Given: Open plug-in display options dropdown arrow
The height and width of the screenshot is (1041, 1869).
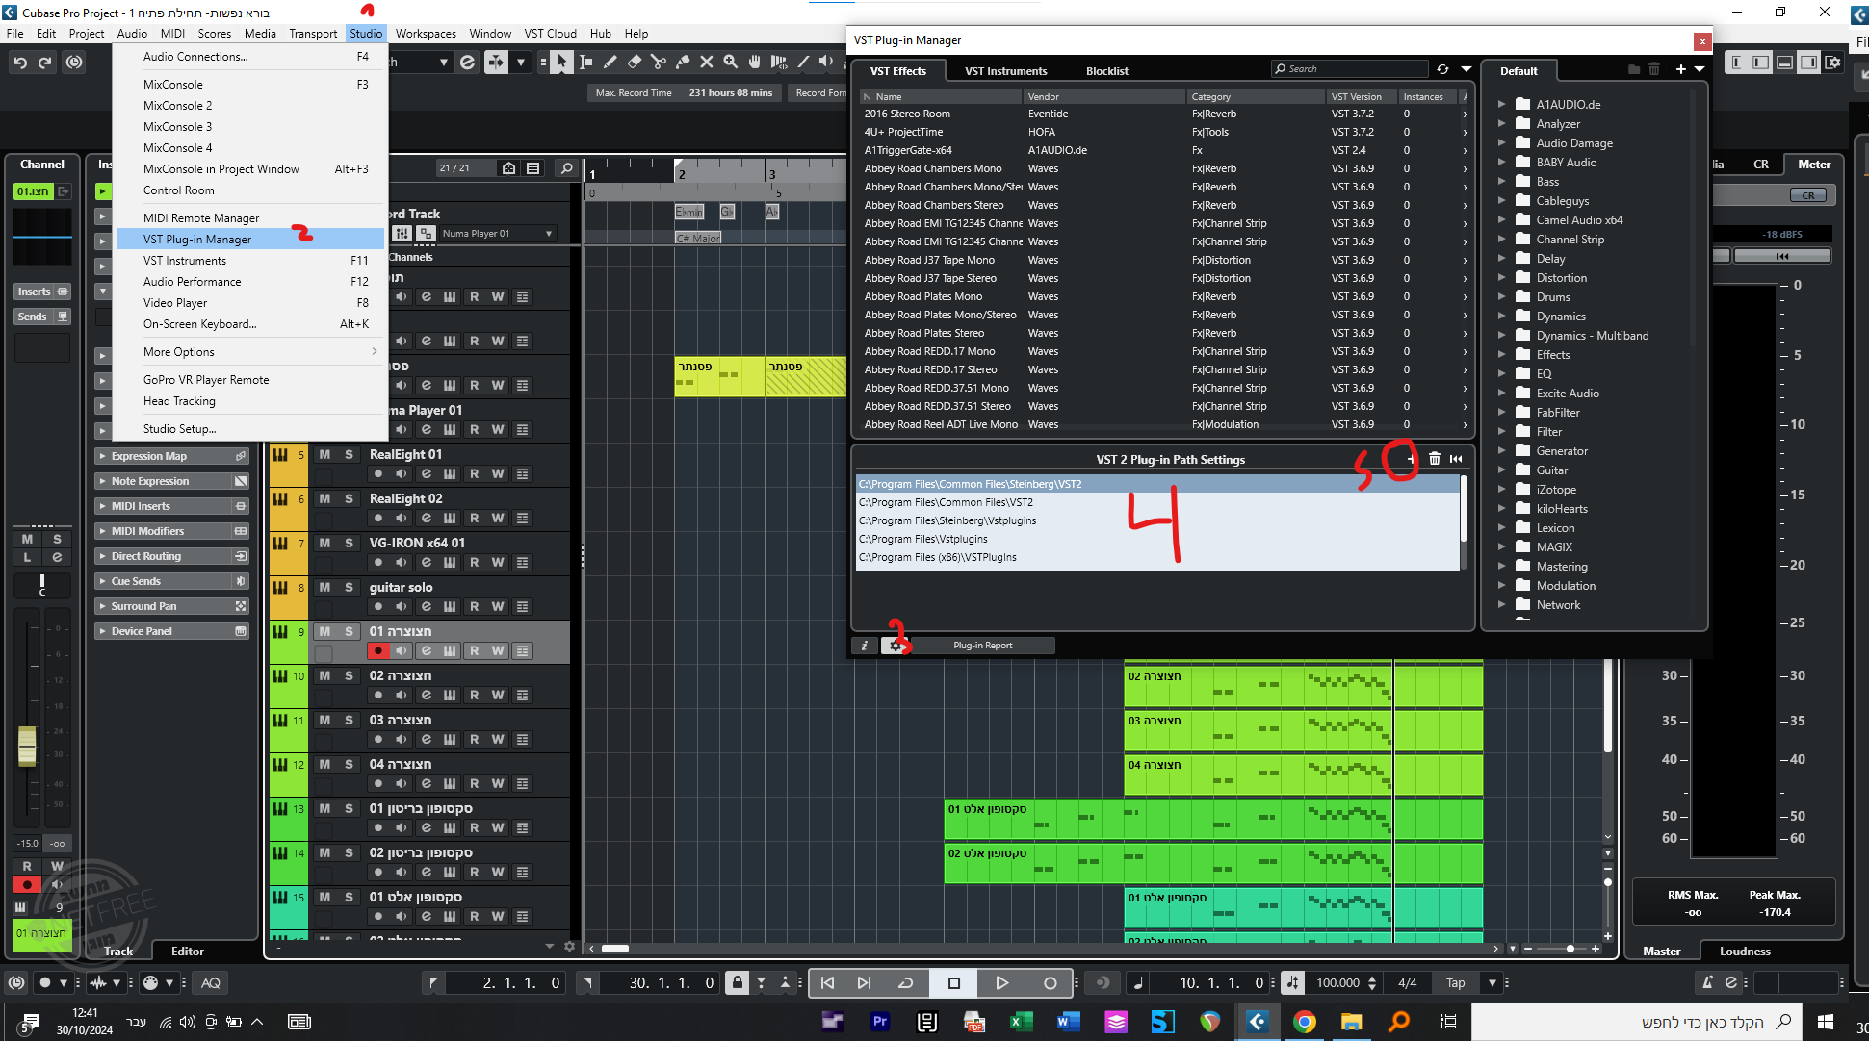Looking at the screenshot, I should (1466, 69).
